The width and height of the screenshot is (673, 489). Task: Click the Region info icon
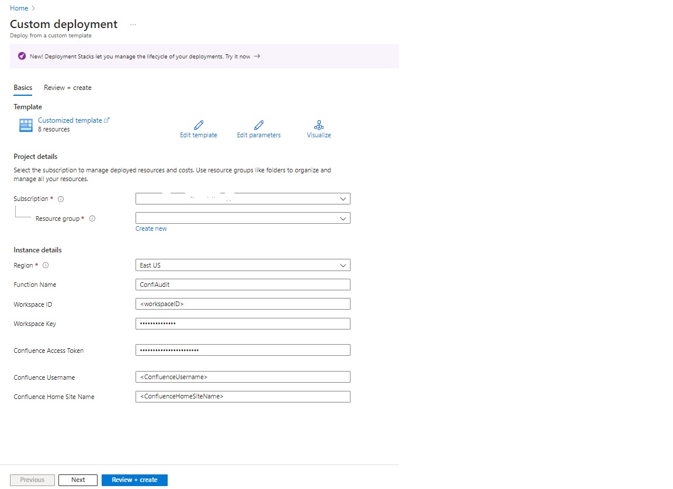pos(46,265)
